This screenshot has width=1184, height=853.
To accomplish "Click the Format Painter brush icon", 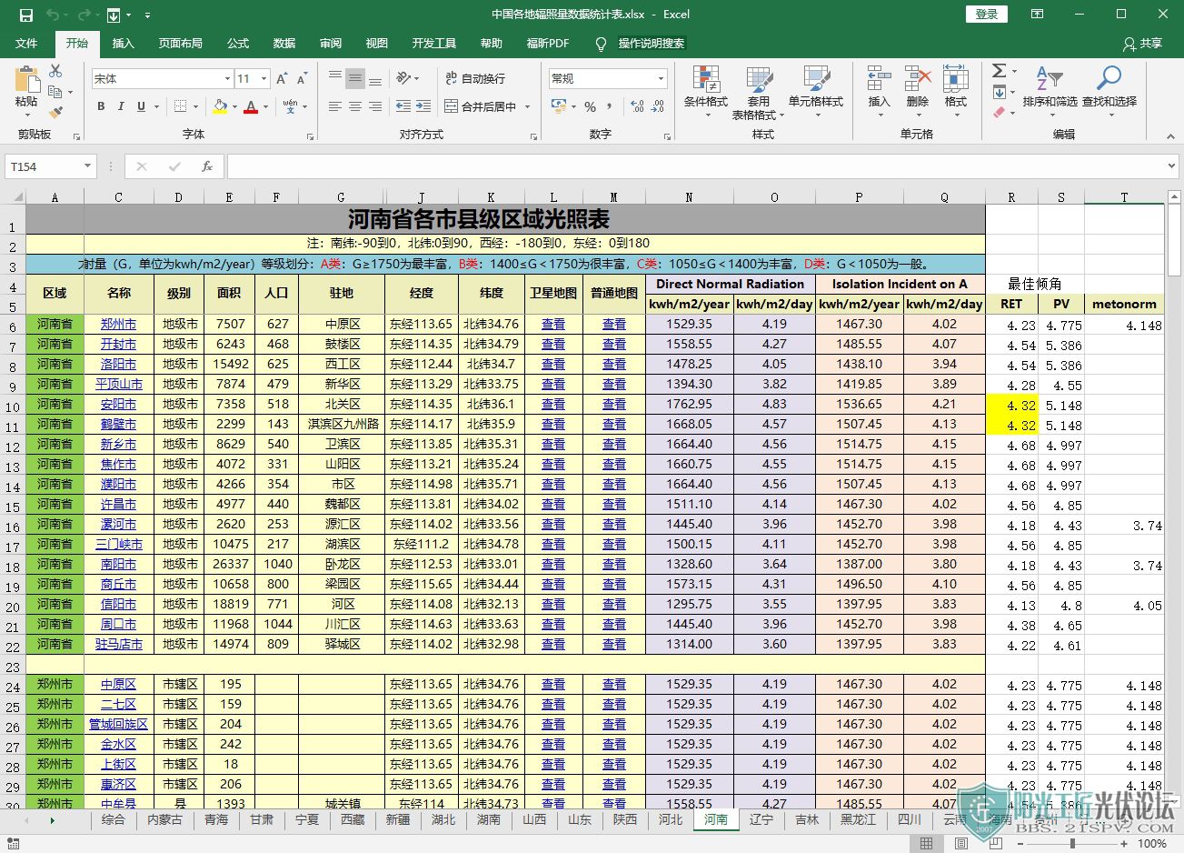I will click(55, 113).
